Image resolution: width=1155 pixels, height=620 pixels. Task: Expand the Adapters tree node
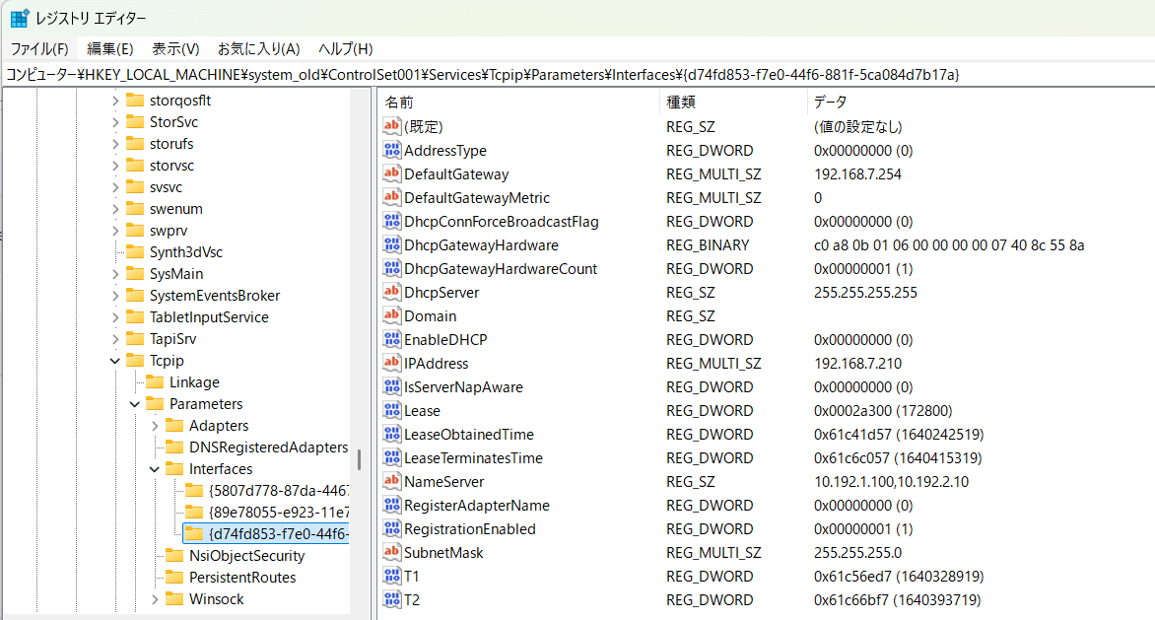click(x=154, y=426)
